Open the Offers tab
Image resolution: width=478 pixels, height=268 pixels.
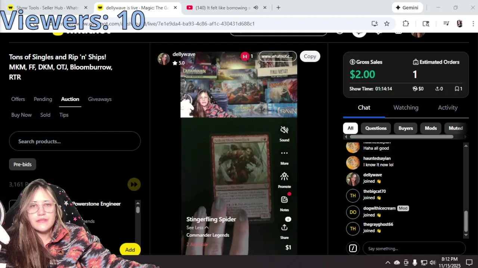point(18,99)
